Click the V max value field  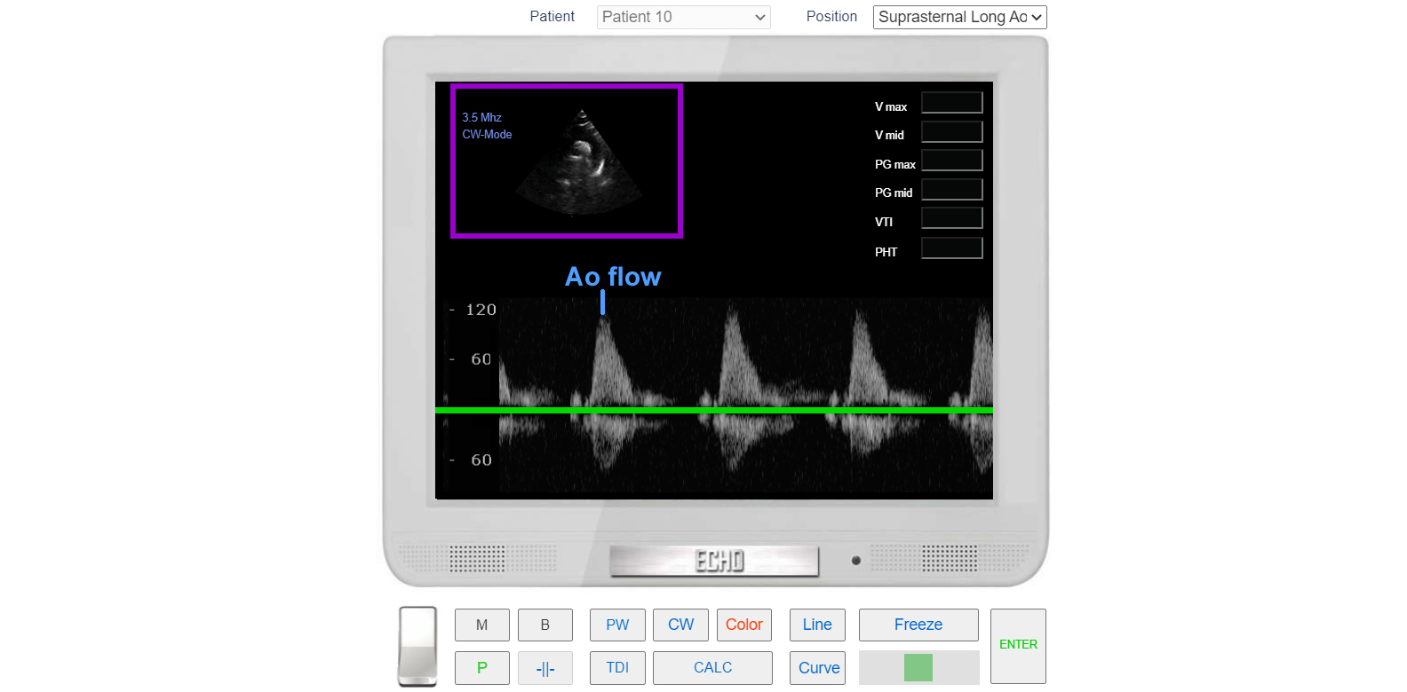click(x=951, y=104)
